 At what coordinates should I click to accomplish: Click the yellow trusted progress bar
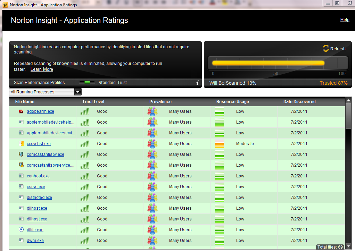268,63
